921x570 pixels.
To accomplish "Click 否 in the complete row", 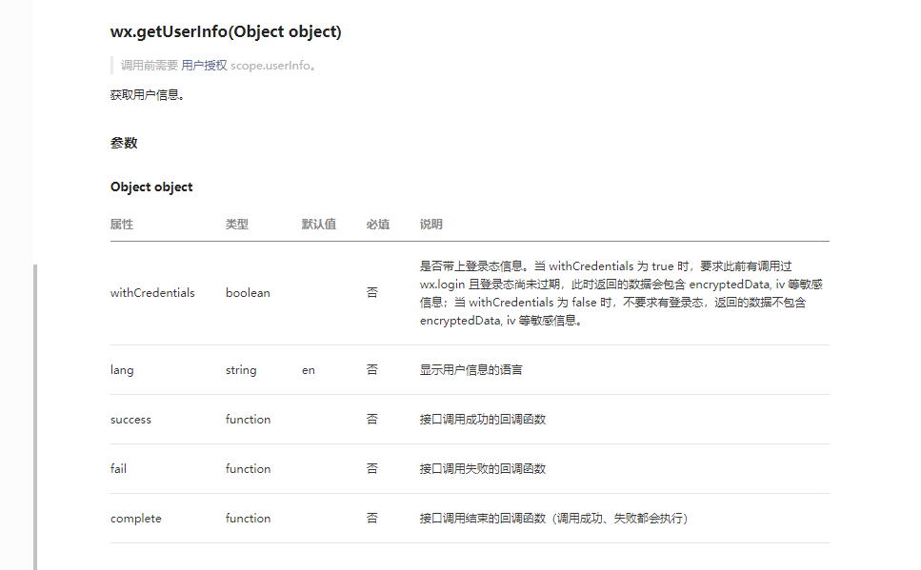I will tap(372, 518).
